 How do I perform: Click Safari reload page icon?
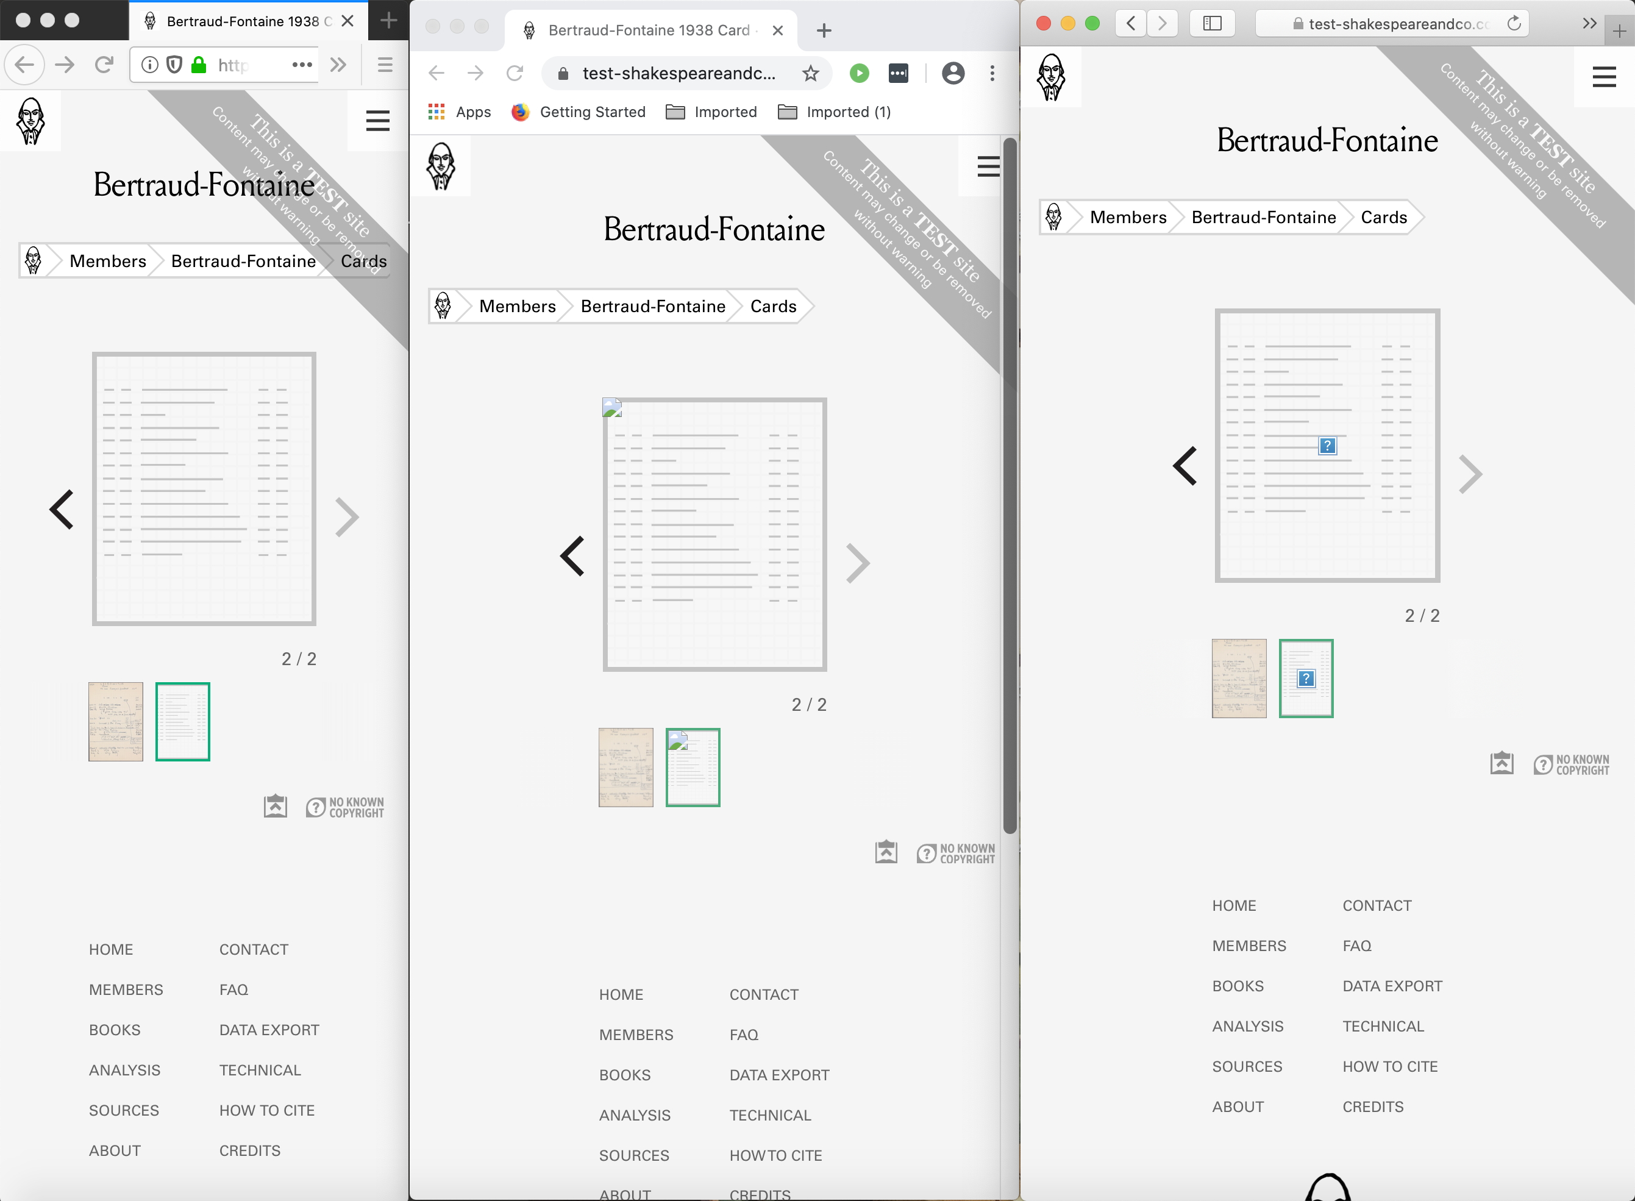1514,23
